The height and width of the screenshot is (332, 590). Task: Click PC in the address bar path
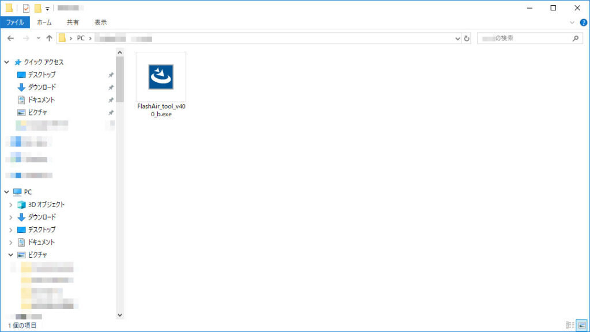coord(81,39)
